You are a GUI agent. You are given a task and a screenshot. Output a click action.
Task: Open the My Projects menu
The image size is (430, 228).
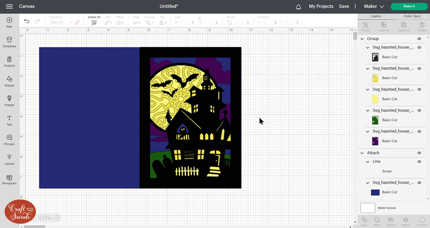coord(321,6)
